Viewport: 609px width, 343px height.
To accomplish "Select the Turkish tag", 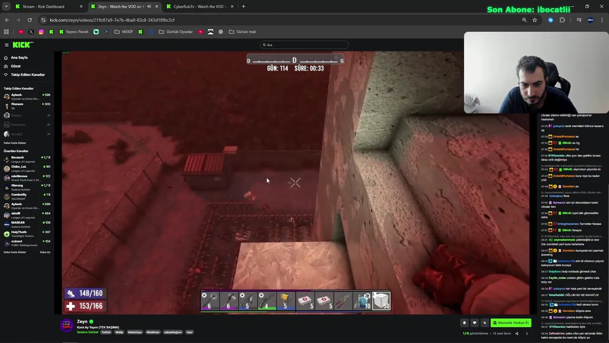I will [x=106, y=332].
